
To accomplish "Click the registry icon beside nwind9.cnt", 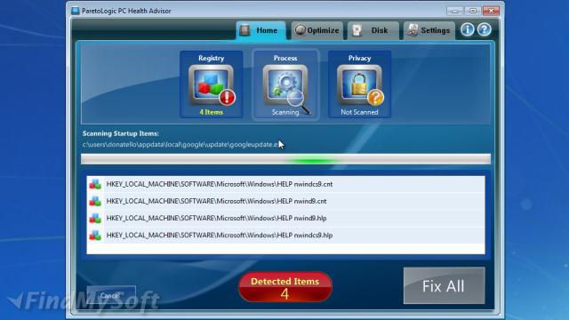I will 95,201.
